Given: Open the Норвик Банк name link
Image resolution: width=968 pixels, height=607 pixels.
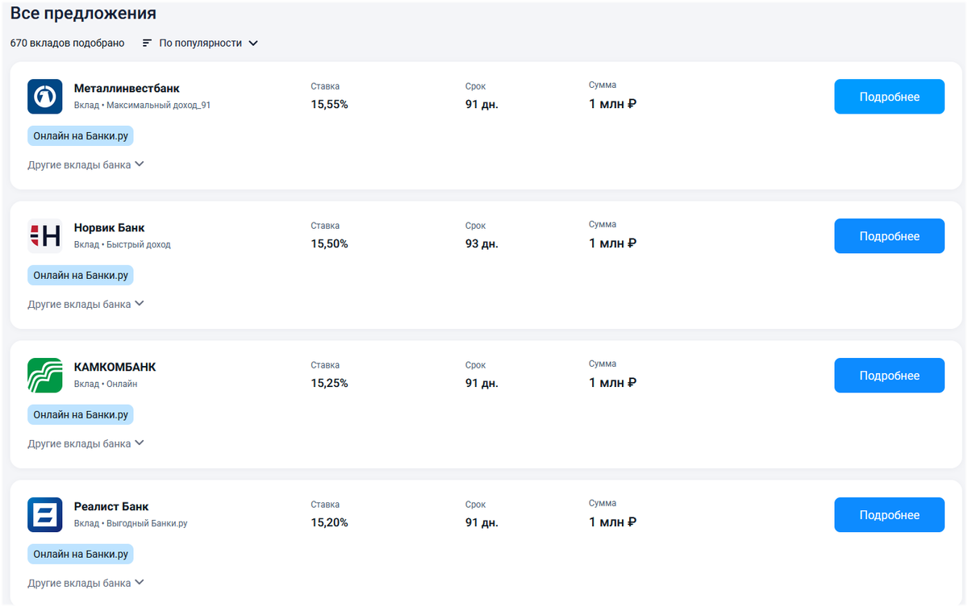Looking at the screenshot, I should tap(110, 228).
